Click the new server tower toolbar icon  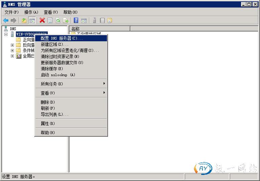coord(94,21)
